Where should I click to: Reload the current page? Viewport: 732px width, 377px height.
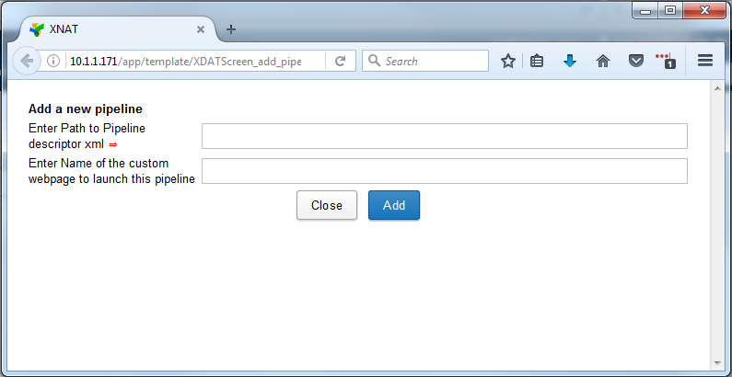pyautogui.click(x=340, y=62)
